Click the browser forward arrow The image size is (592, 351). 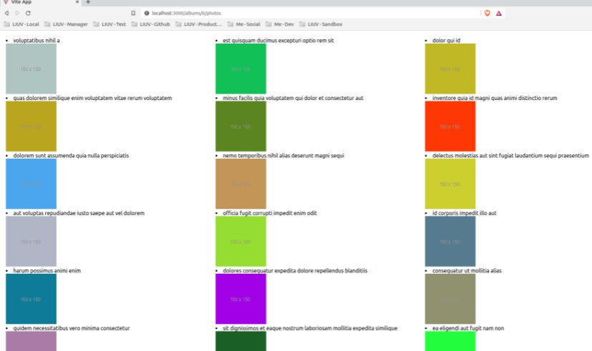(16, 13)
